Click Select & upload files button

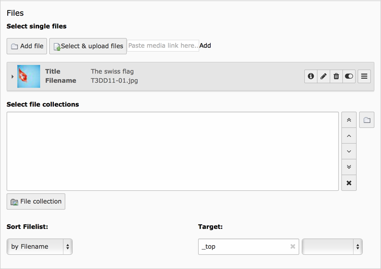tap(88, 46)
